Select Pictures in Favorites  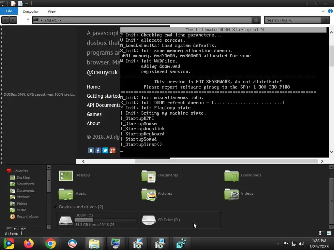tap(20, 197)
